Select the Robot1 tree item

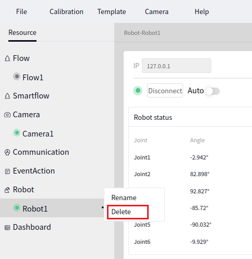pyautogui.click(x=52, y=208)
